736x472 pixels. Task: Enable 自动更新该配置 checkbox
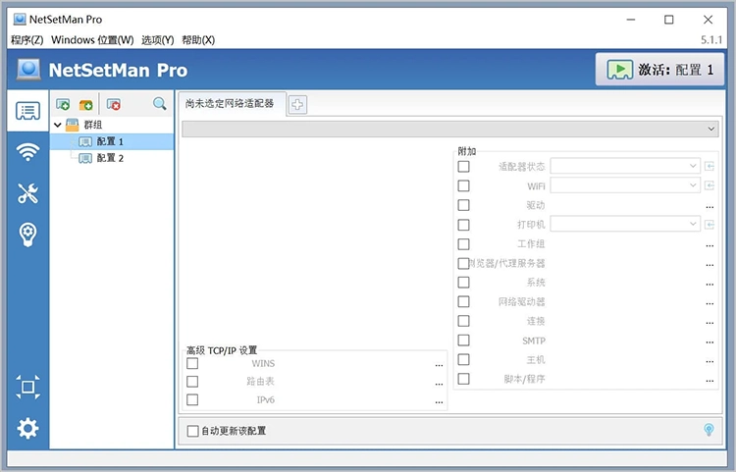pos(192,431)
